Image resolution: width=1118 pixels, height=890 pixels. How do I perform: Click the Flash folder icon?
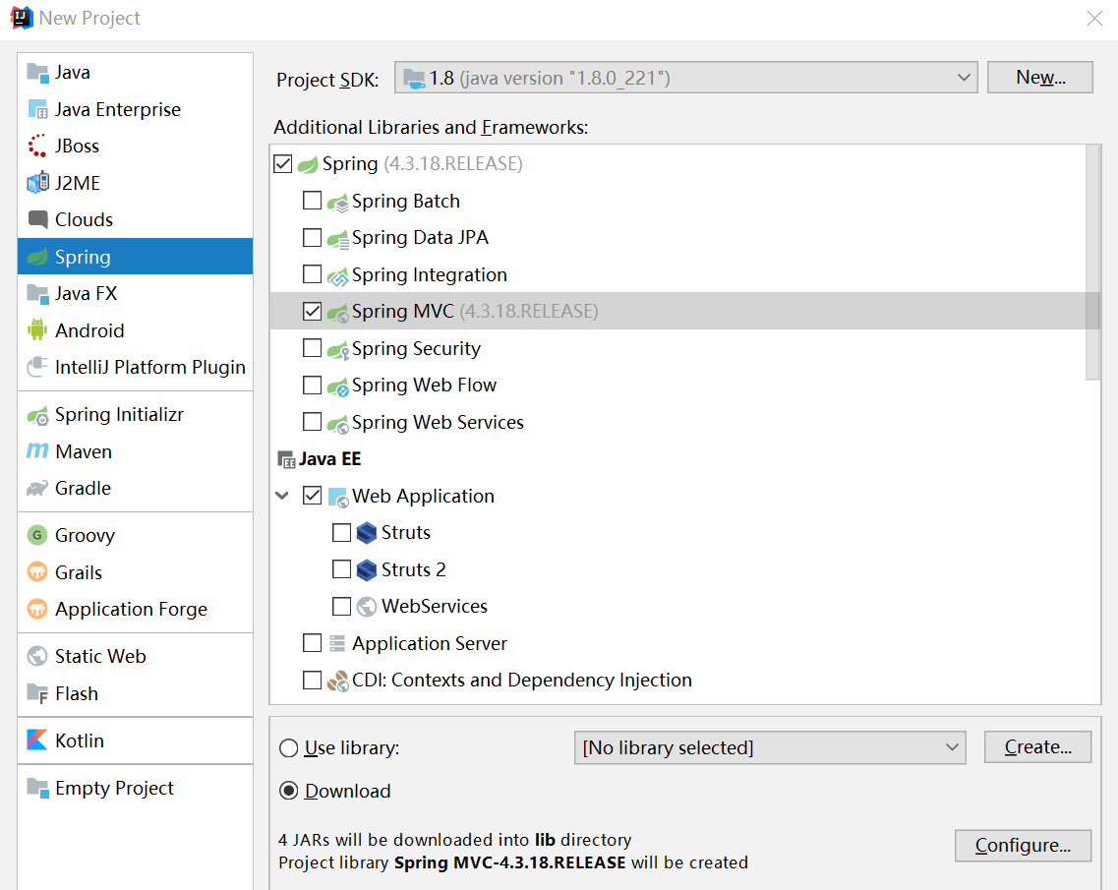tap(37, 693)
